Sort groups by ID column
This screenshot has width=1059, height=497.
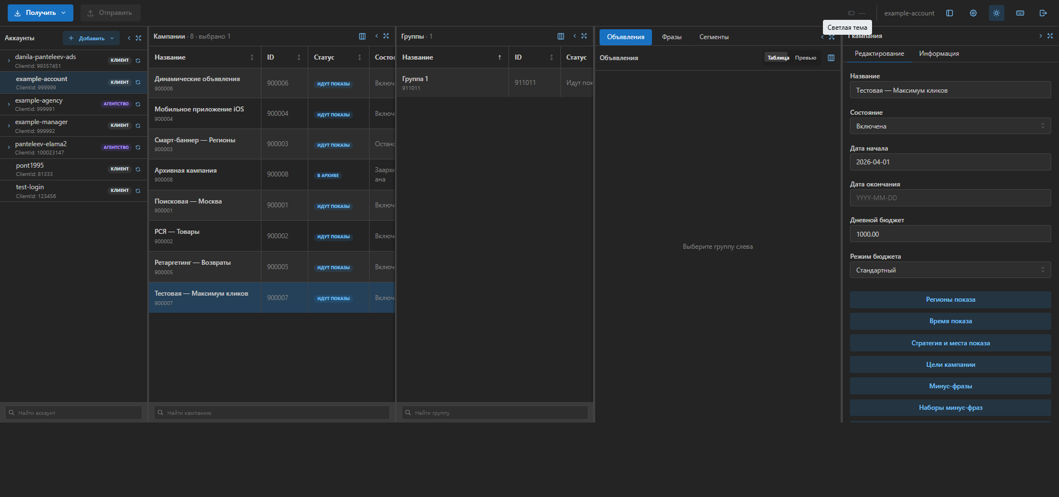(x=552, y=57)
